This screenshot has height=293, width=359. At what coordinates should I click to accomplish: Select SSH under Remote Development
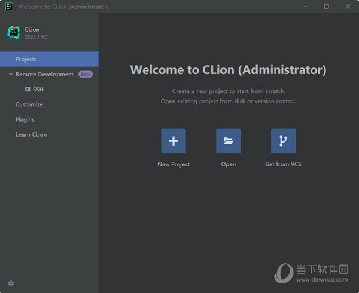(38, 90)
